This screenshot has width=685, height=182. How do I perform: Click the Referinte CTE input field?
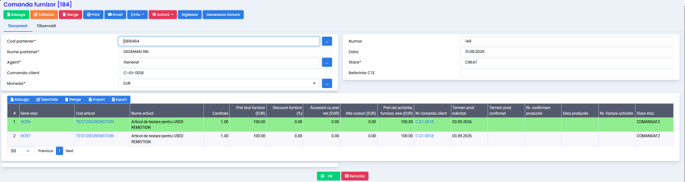[x=567, y=73]
